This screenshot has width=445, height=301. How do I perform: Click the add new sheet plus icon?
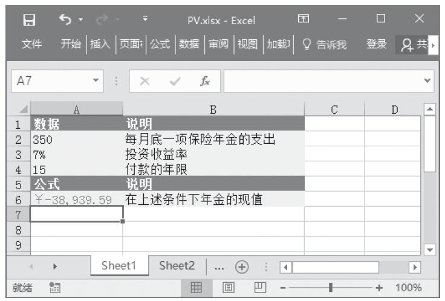tap(242, 267)
